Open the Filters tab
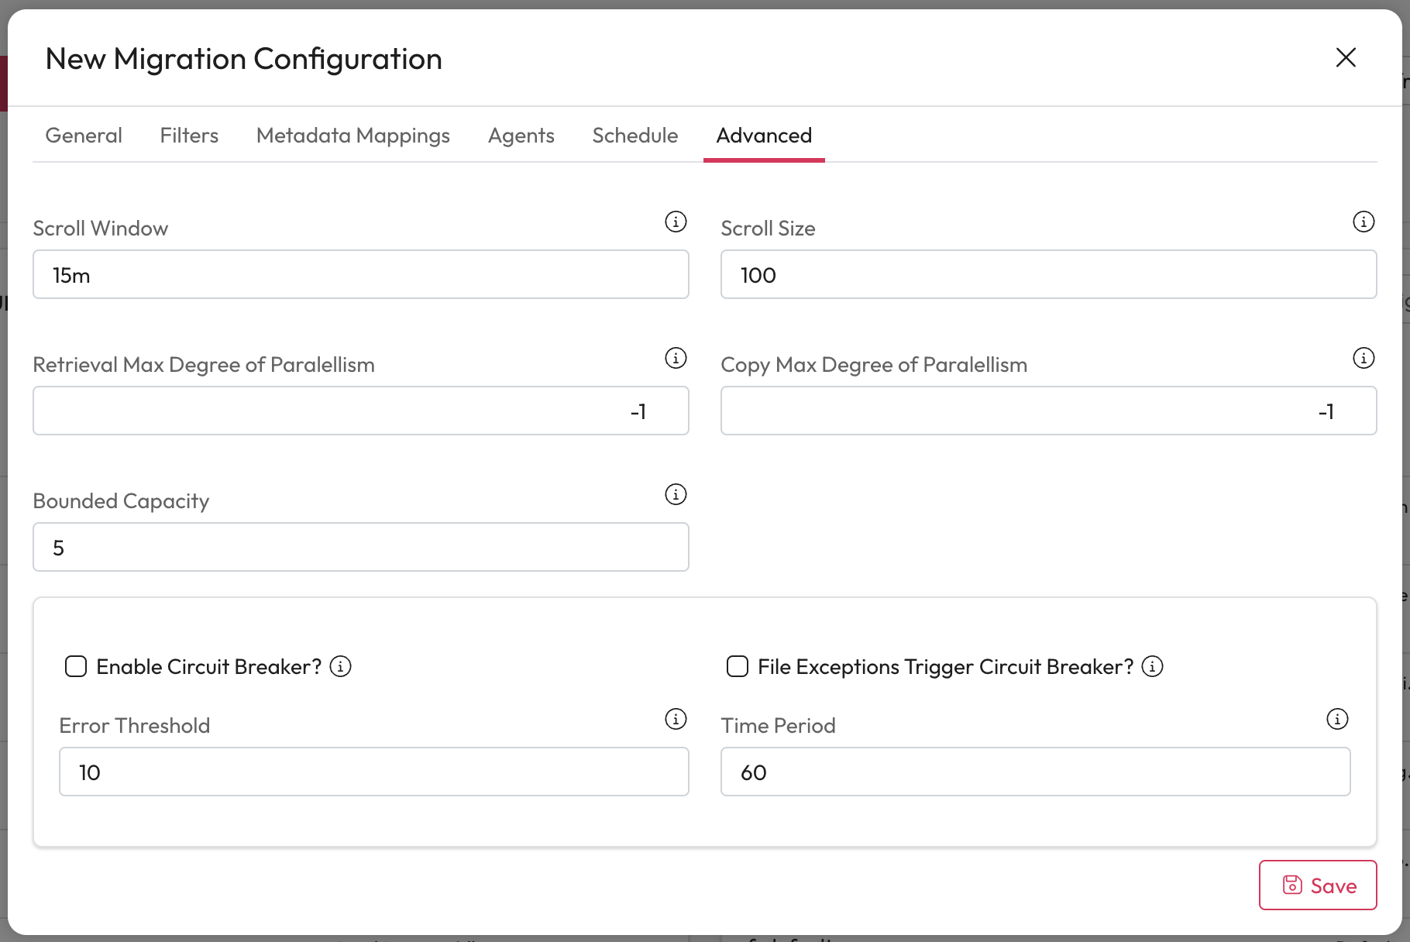The image size is (1410, 942). pyautogui.click(x=189, y=136)
